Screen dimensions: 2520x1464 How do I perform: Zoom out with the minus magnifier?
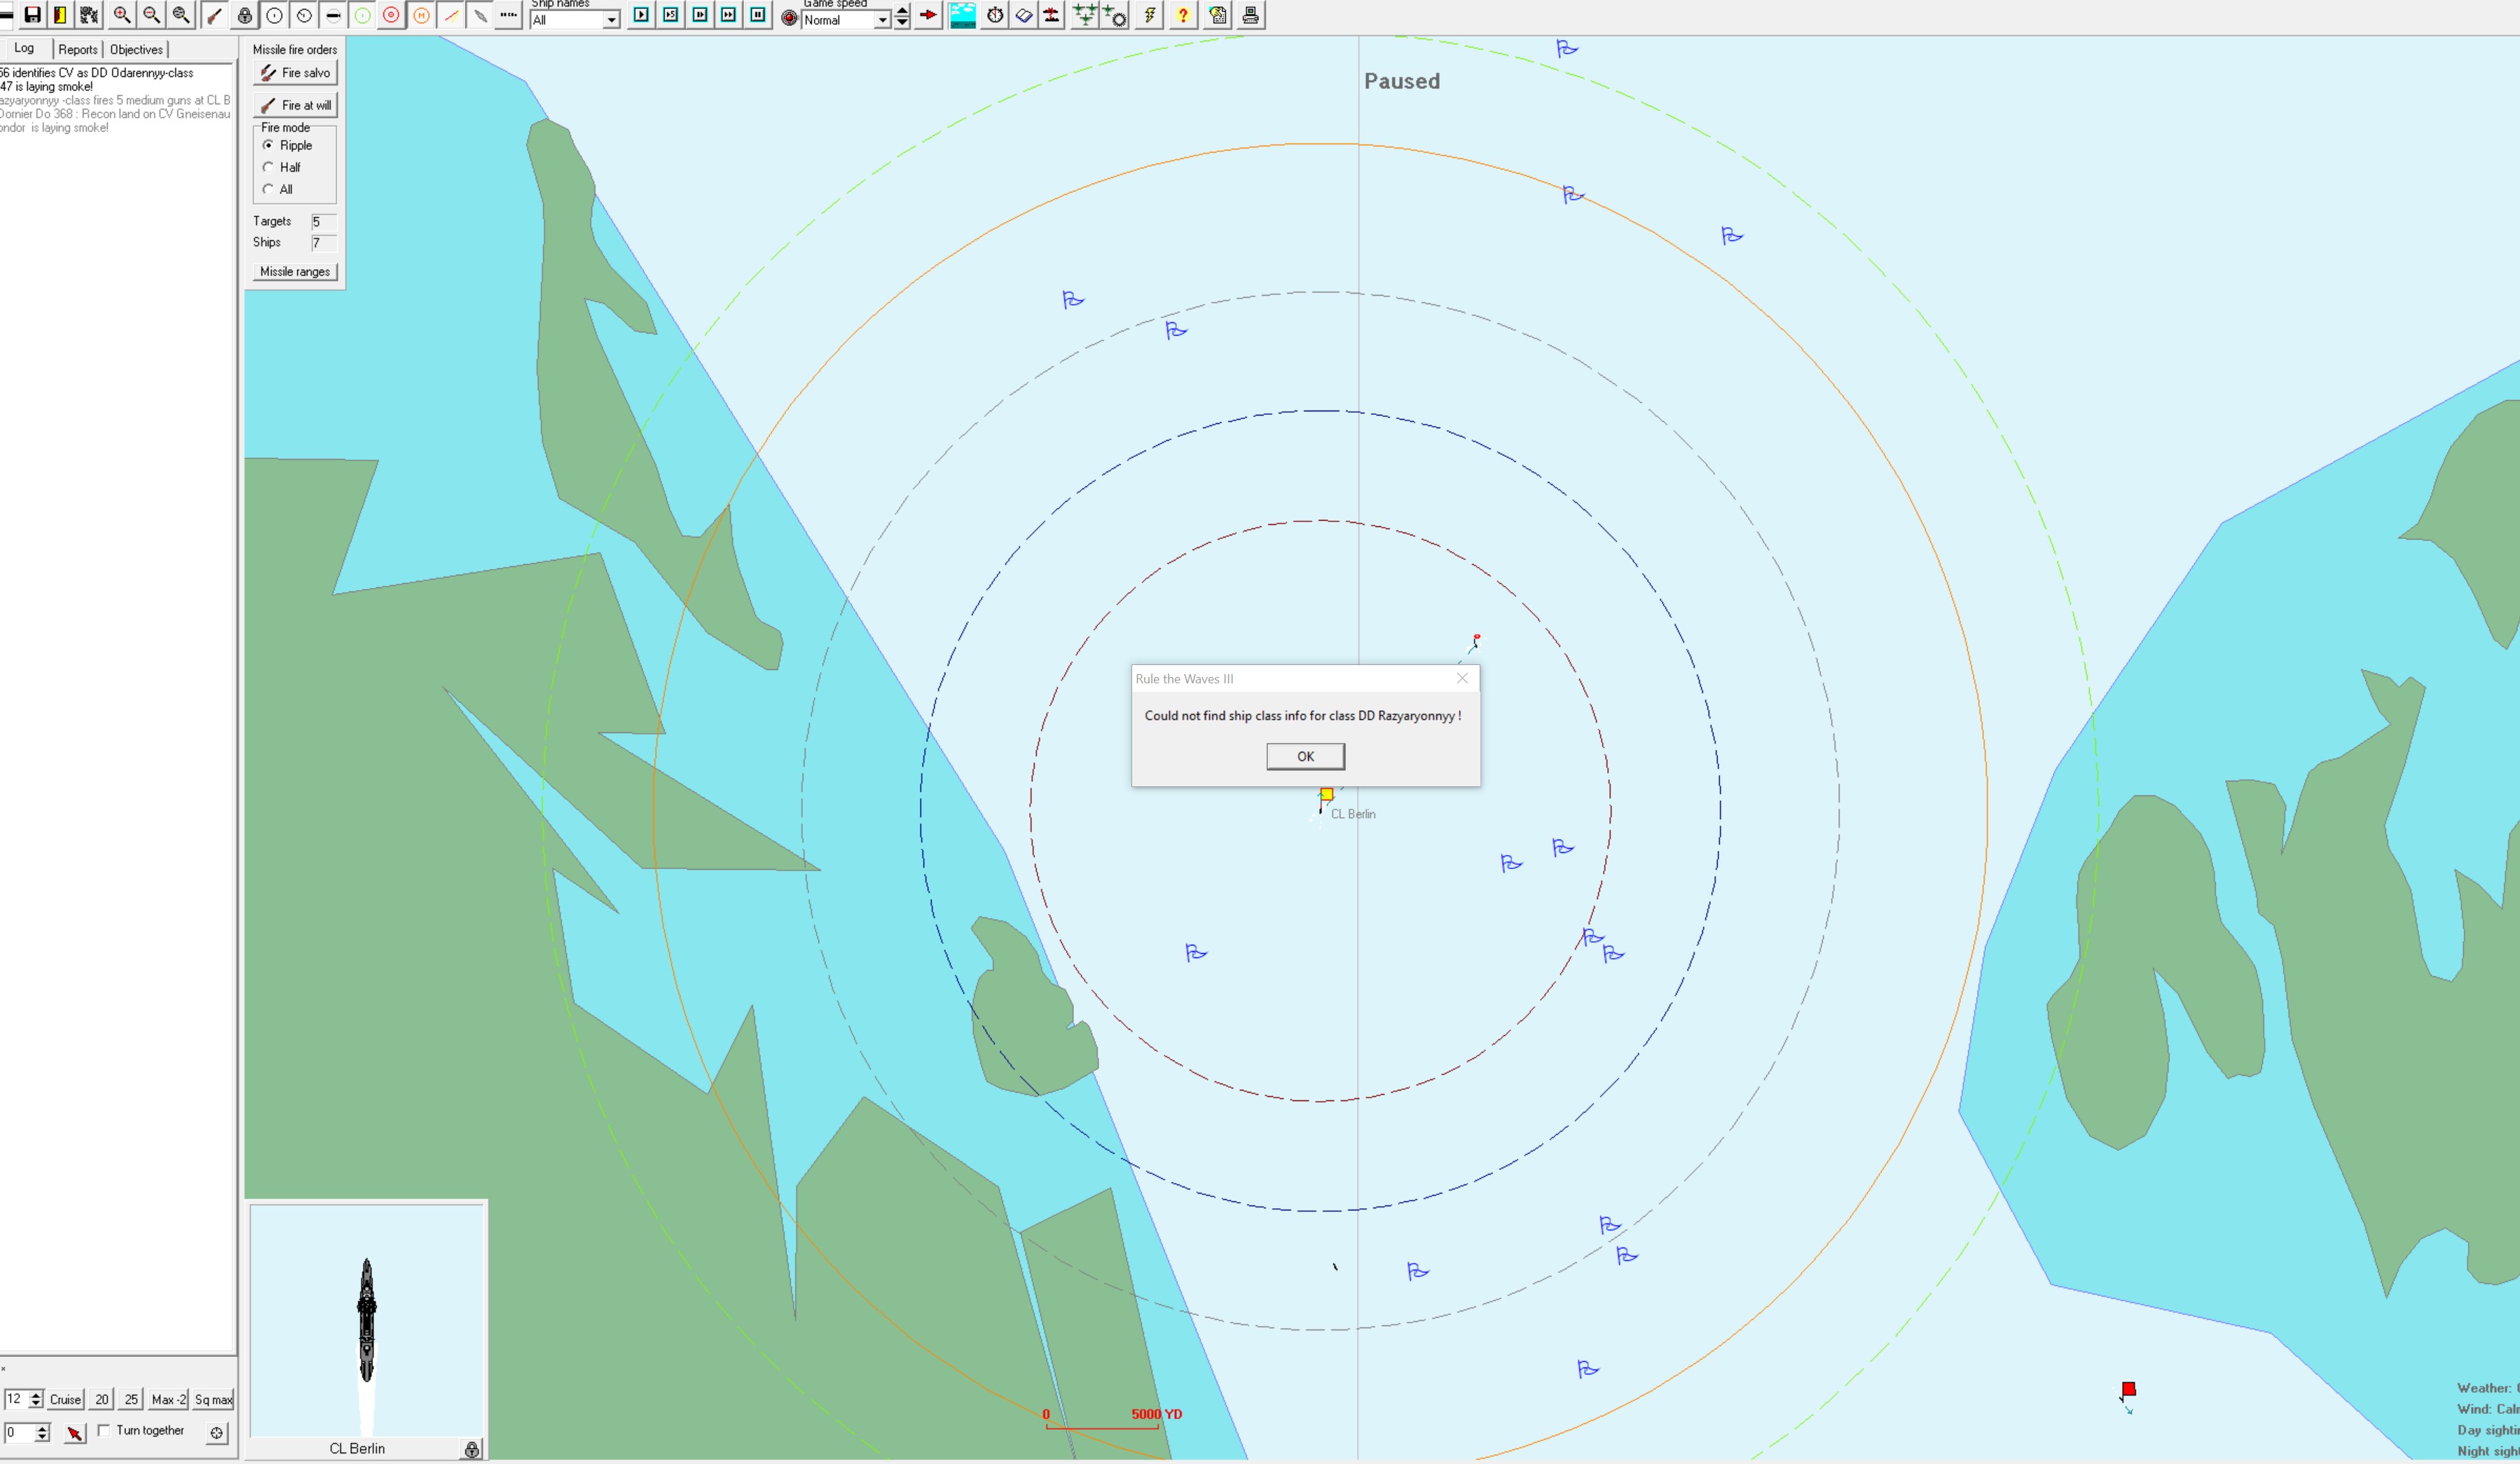click(x=152, y=15)
